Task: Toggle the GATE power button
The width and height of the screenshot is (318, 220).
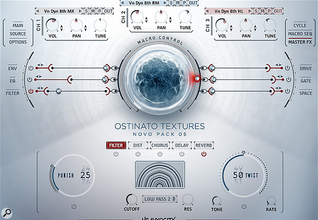Action: point(289,79)
